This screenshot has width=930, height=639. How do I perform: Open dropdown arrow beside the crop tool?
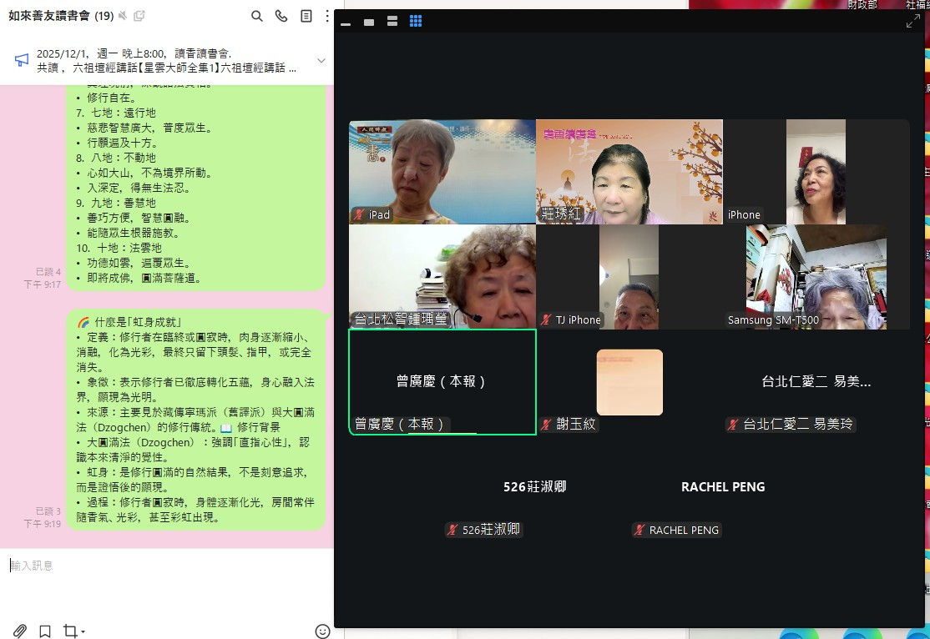(83, 631)
